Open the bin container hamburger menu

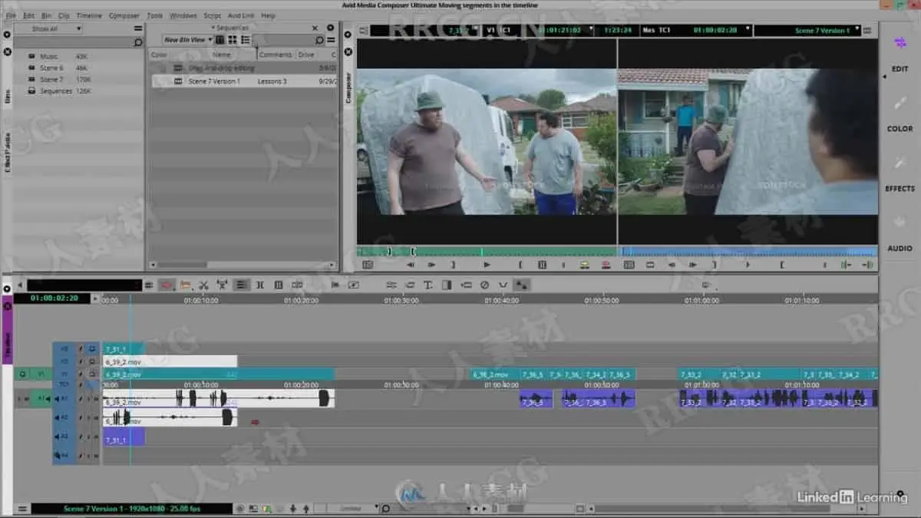click(x=138, y=28)
